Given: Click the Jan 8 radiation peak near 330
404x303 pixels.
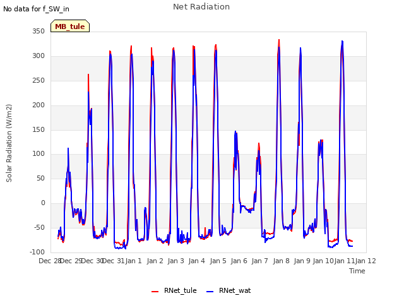Looking at the screenshot, I should click(279, 40).
